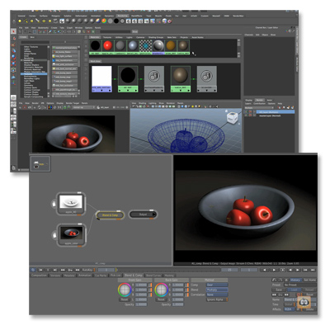Toggle the Ignore Alpha option
This screenshot has width=330, height=330.
217,299
